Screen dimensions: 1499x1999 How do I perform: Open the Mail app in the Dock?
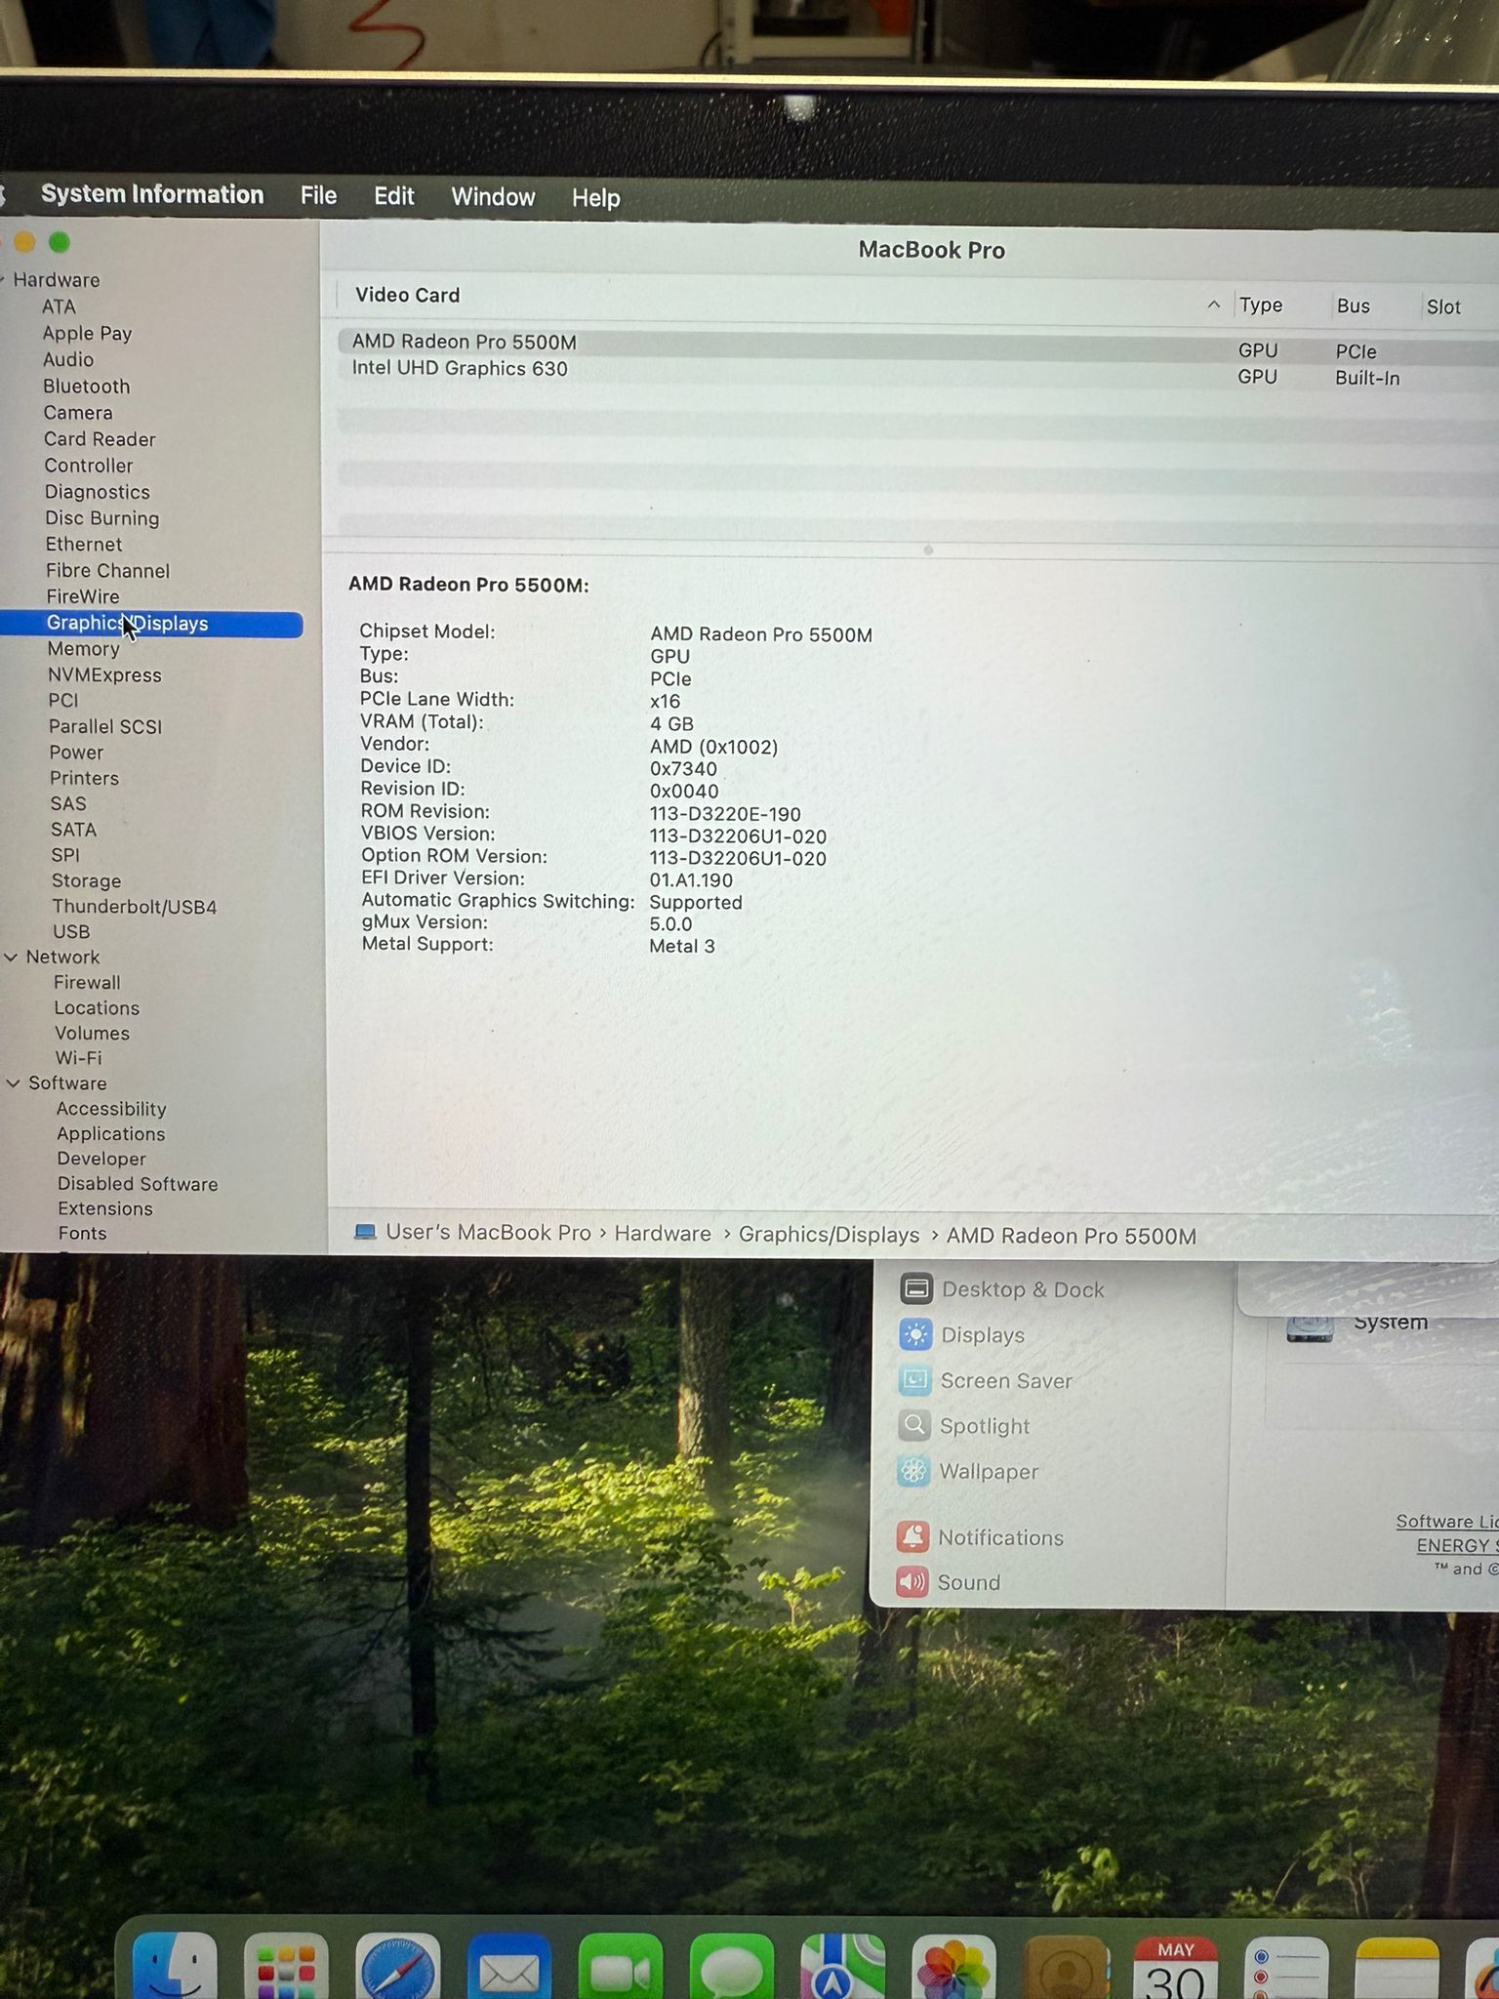[x=508, y=1966]
